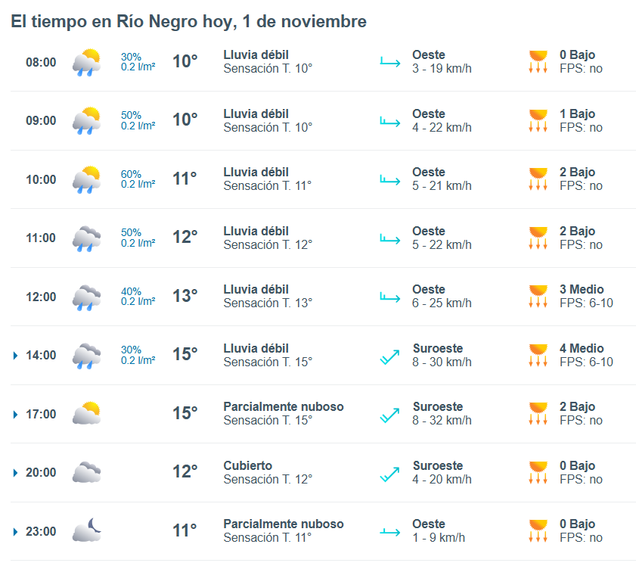
Task: Click the 13° temperature at 12:00
Action: click(185, 296)
